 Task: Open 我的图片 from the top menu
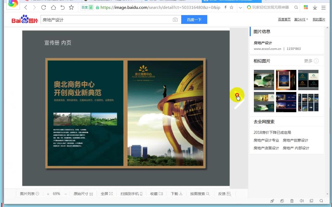319,19
